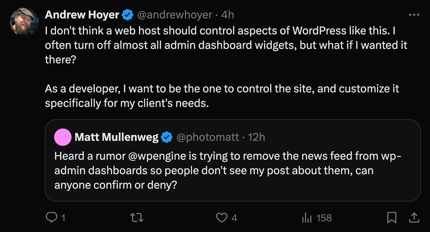Viewport: 430px width, 232px height.
Task: Click Andrew Hoyer's blue verified badge
Action: (x=128, y=15)
